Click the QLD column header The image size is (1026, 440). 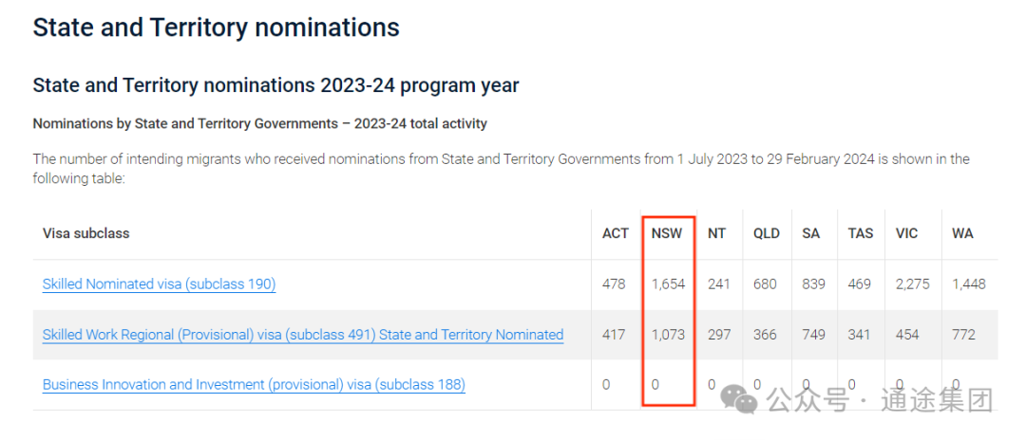click(767, 233)
